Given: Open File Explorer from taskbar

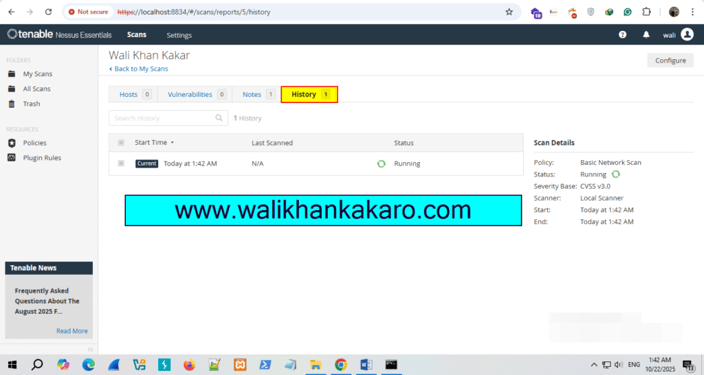Looking at the screenshot, I should click(316, 365).
